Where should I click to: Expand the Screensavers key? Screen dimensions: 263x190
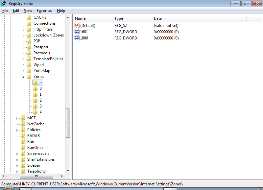[17, 154]
